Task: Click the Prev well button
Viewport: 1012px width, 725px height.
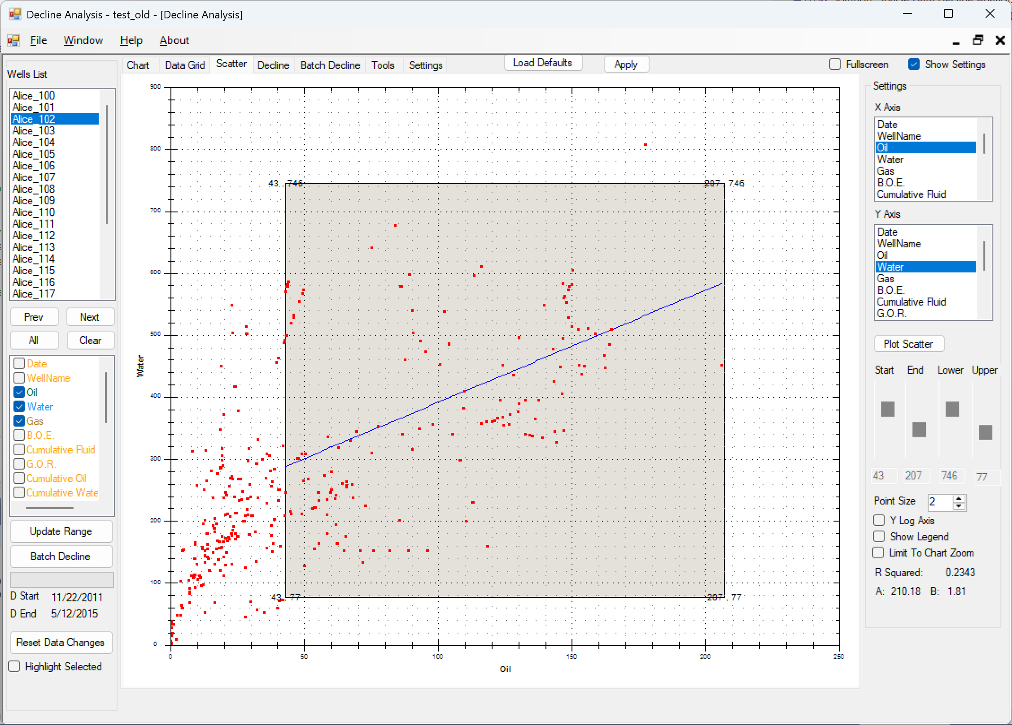Action: pyautogui.click(x=34, y=317)
